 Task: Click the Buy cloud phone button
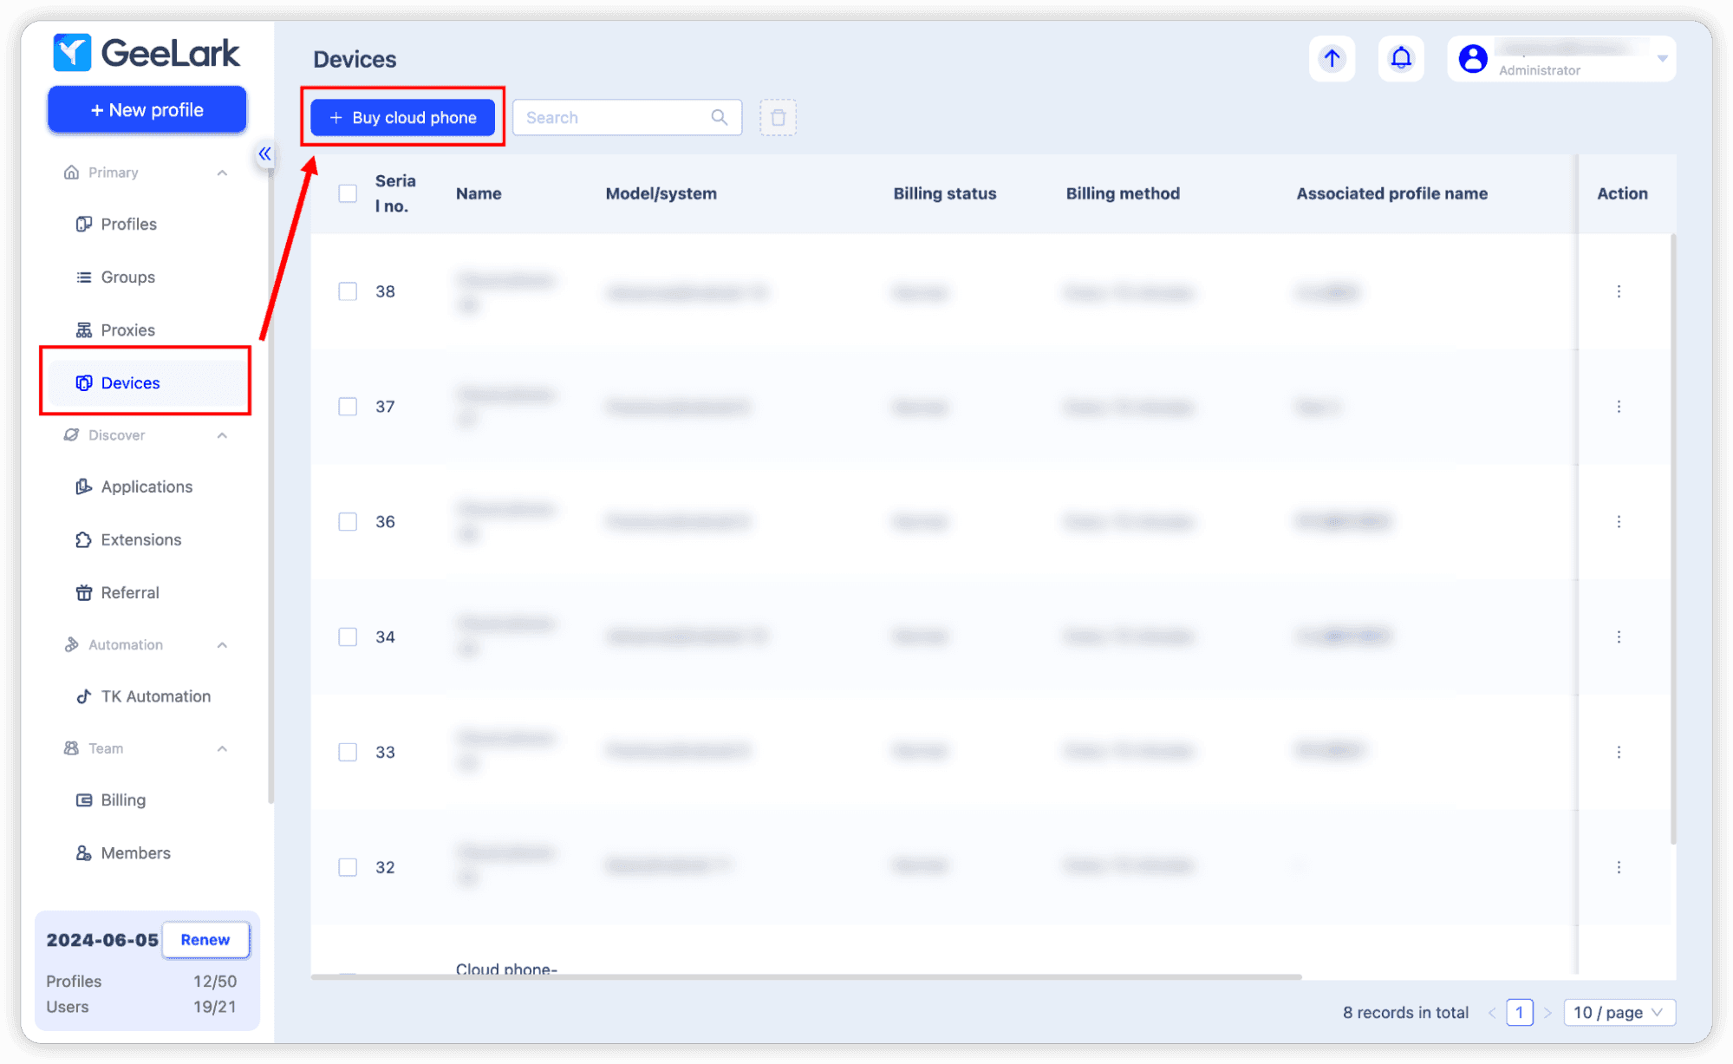tap(403, 117)
